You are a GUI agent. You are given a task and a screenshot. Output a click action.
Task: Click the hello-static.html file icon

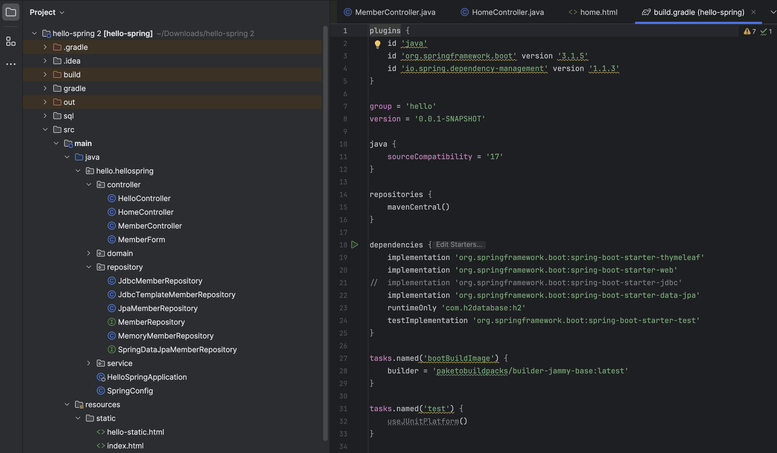101,432
